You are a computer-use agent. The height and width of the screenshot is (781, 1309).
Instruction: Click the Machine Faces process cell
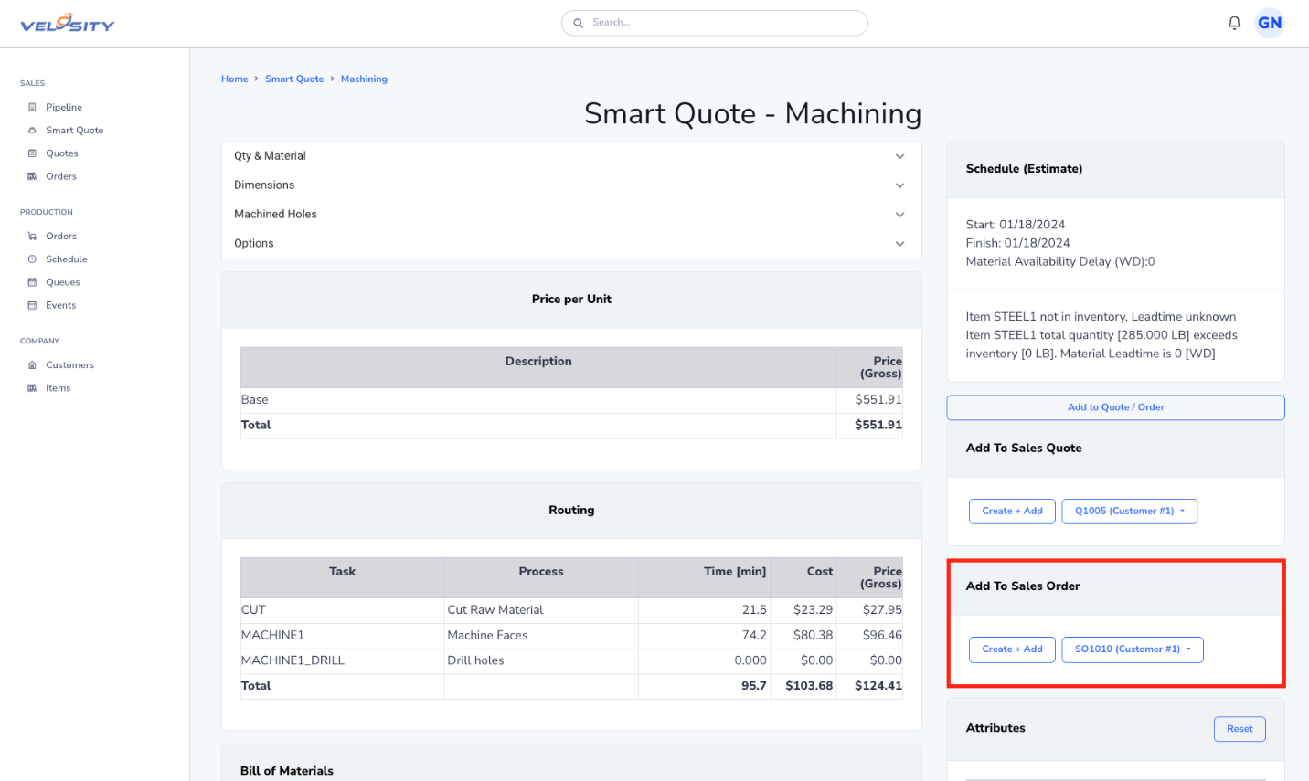pyautogui.click(x=541, y=636)
